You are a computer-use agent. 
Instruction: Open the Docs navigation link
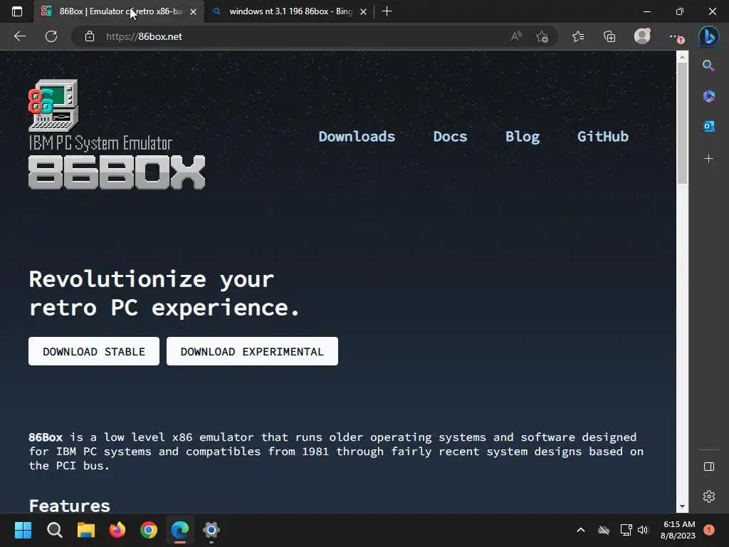(x=450, y=136)
